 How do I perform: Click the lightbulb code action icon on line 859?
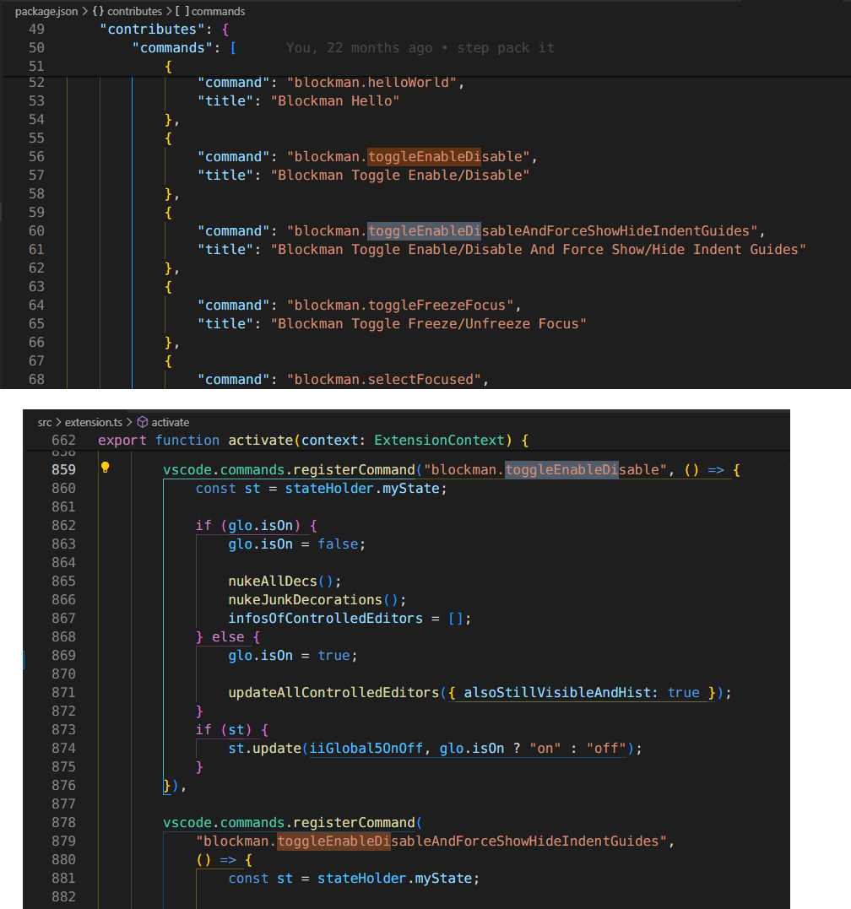pyautogui.click(x=104, y=466)
